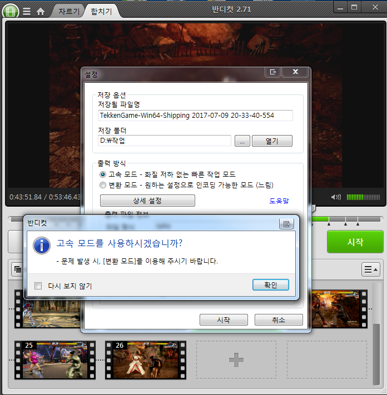Click the 저장 폴더 path field
This screenshot has height=395, width=387.
165,141
